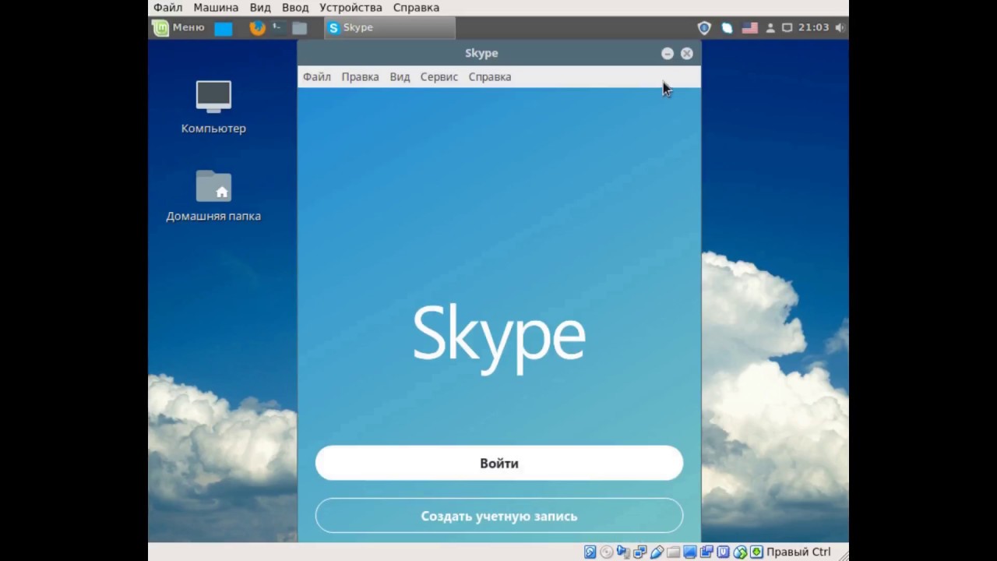Open the Linux Mint Меню button

click(179, 27)
